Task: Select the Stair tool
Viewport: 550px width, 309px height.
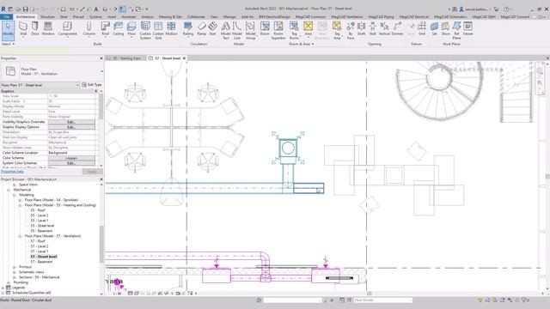Action: 212,28
